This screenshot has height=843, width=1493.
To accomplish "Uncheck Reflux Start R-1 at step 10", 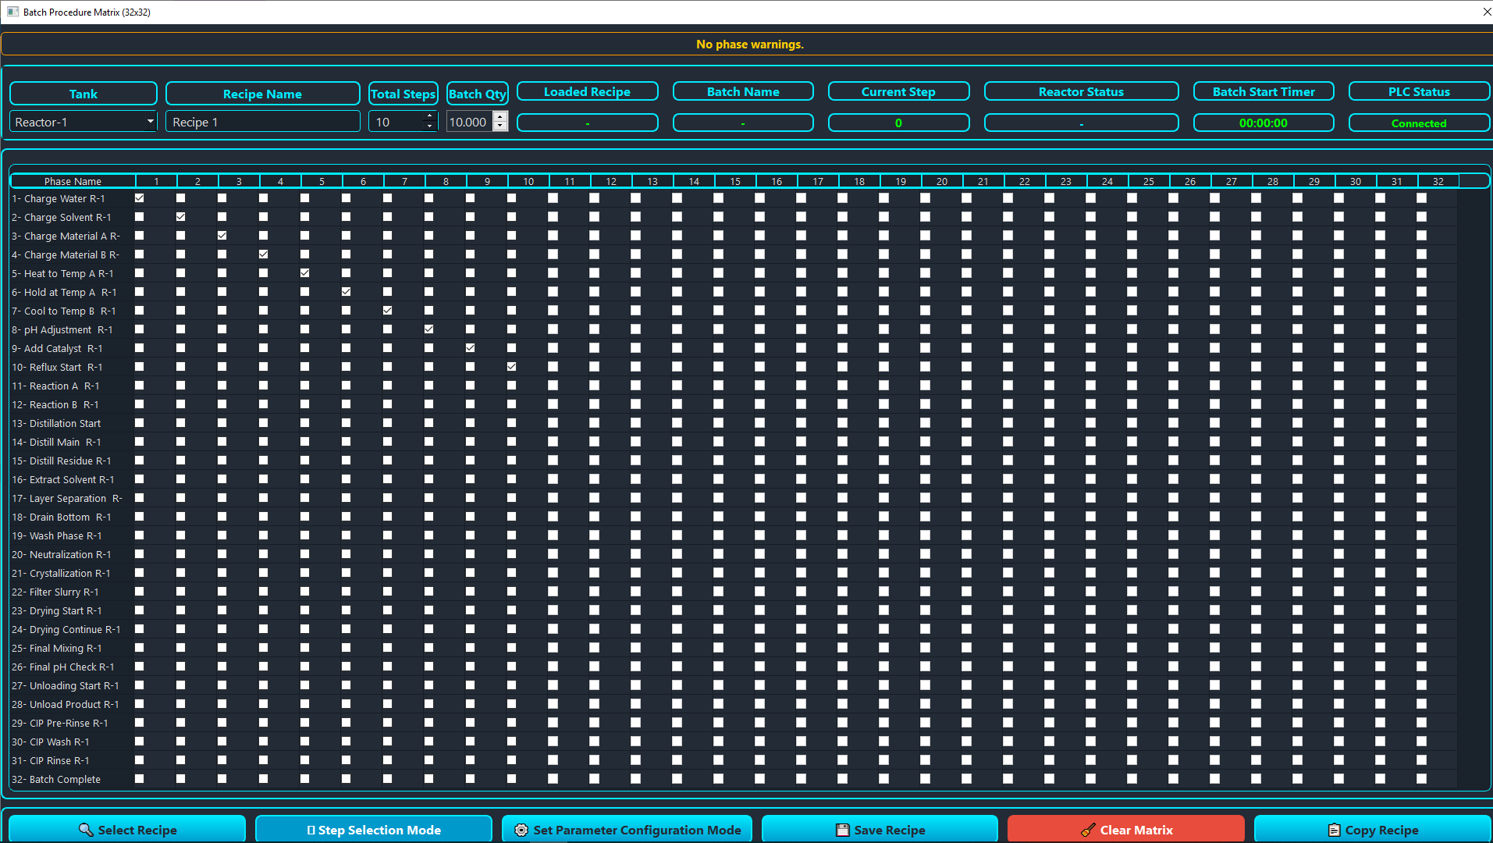I will click(512, 367).
